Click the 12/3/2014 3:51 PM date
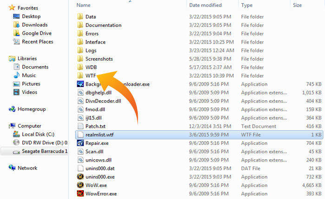The height and width of the screenshot is (199, 325). coord(210,126)
